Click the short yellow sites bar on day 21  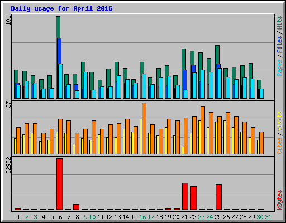[x=183, y=151]
